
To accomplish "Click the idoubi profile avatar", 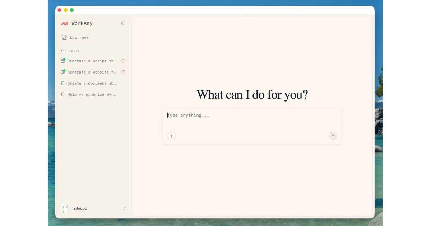I will 65,208.
